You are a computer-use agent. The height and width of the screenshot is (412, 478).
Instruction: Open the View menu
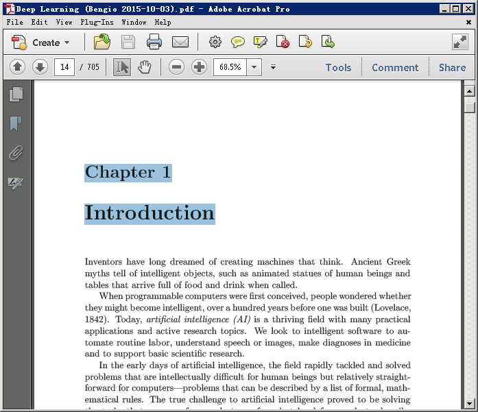point(64,22)
